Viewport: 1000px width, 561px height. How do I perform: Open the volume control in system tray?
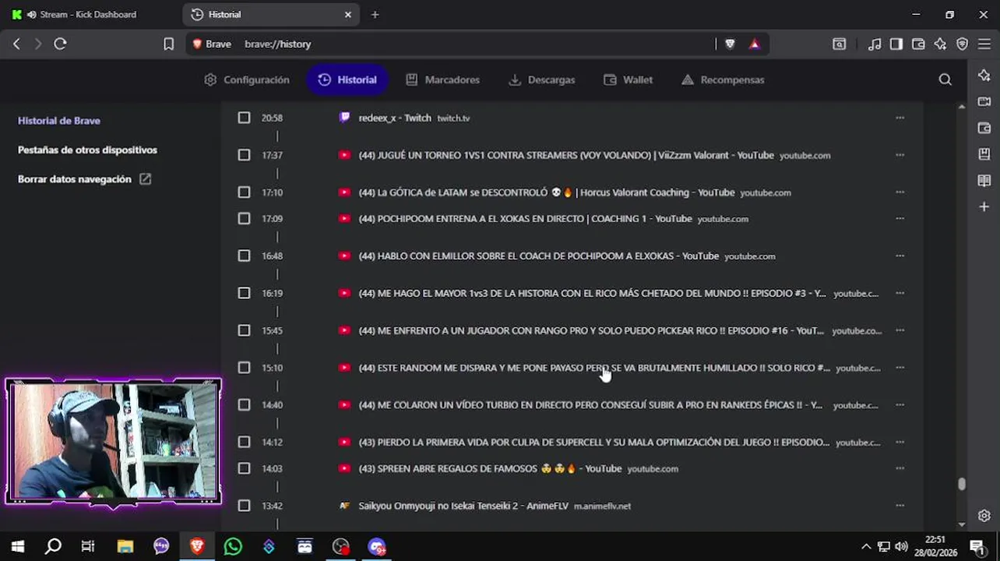[901, 547]
